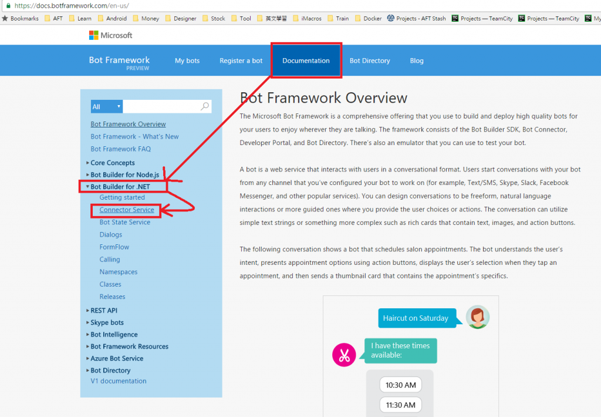Screen dimensions: 601x417
Task: Collapse Bot Builder for .NET
Action: pyautogui.click(x=118, y=187)
